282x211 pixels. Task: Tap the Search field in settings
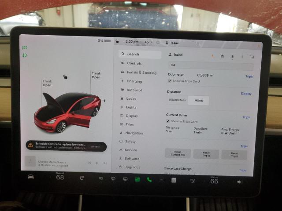[140, 54]
